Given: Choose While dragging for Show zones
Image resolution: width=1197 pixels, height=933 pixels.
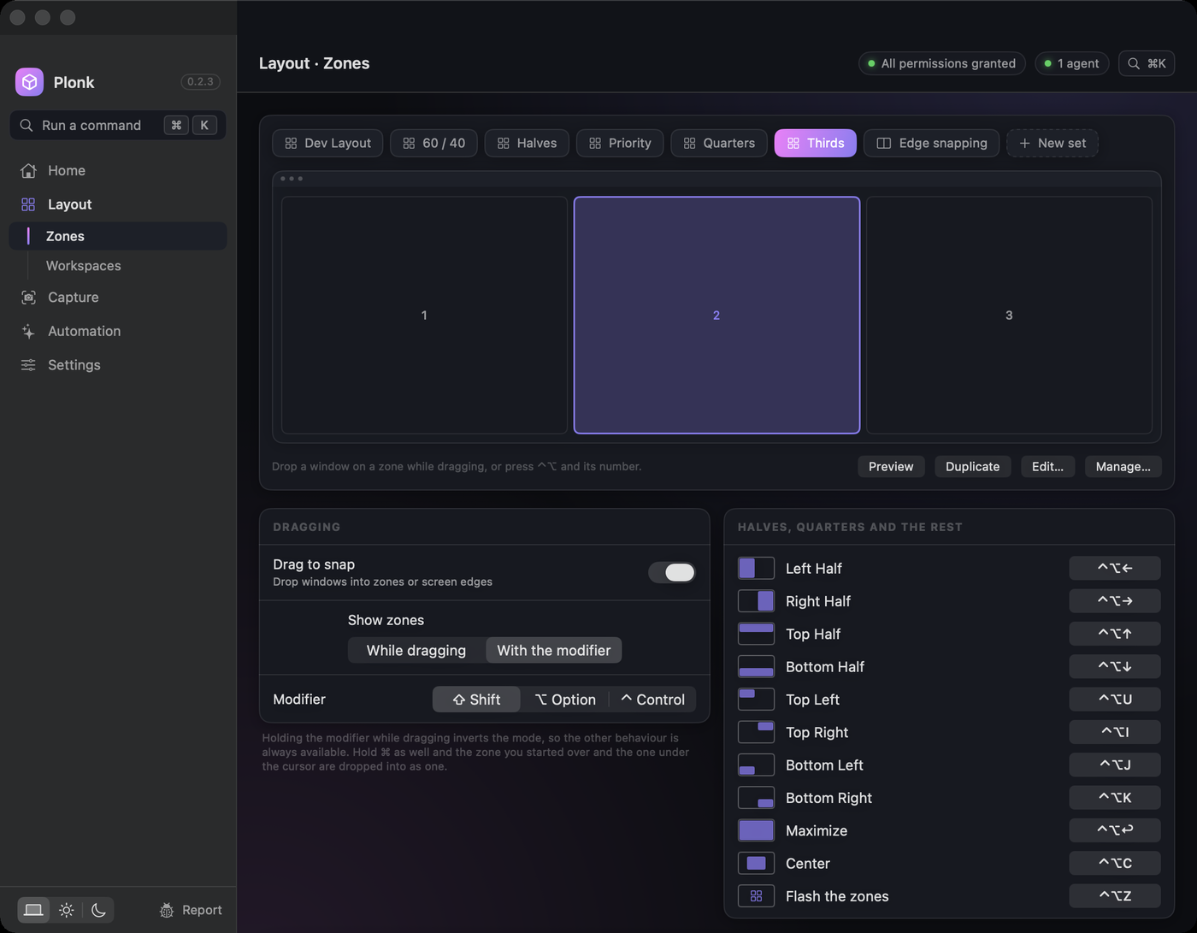Looking at the screenshot, I should 416,650.
